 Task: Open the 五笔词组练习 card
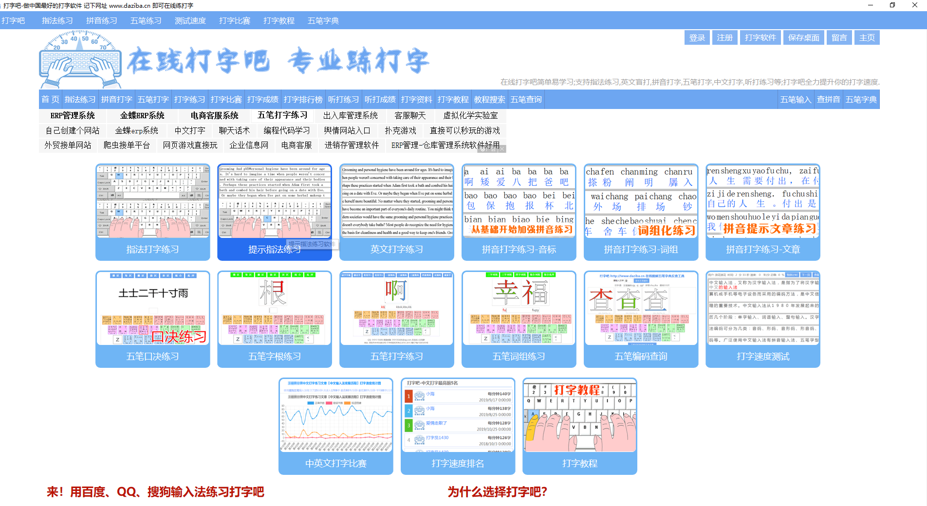pyautogui.click(x=519, y=319)
